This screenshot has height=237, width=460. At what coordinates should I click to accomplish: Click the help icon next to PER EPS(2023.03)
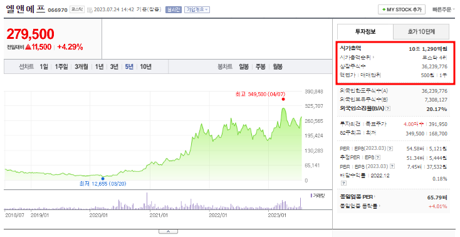390,149
